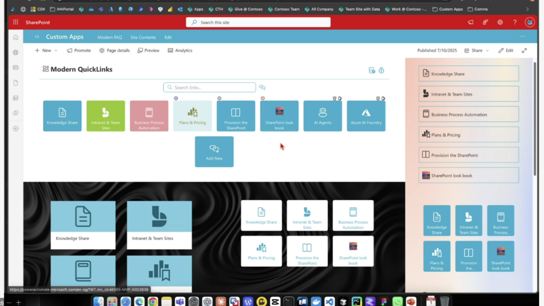Click the arrow icon above the AI Agents tile

pyautogui.click(x=340, y=98)
